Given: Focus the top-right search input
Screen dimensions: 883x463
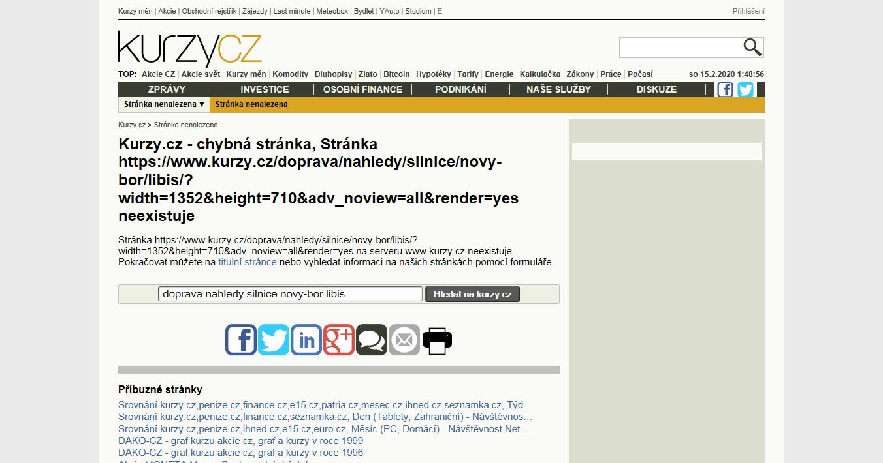Looking at the screenshot, I should 681,48.
